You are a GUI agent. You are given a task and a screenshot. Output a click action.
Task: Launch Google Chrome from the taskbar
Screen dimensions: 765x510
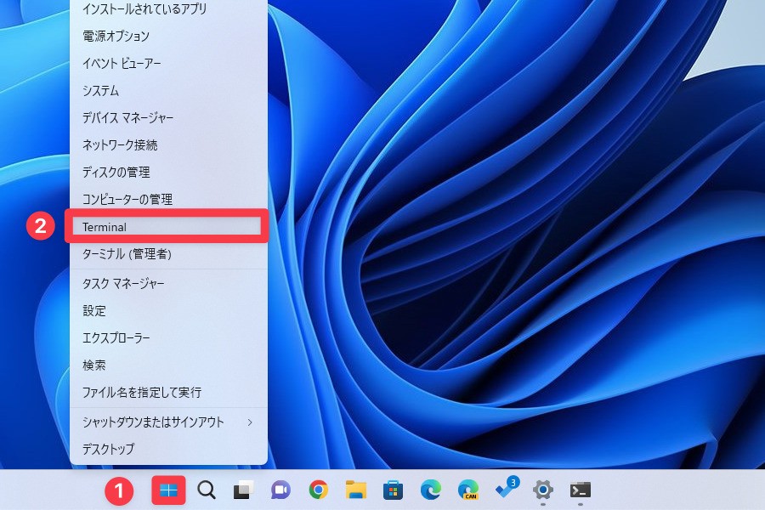click(318, 490)
